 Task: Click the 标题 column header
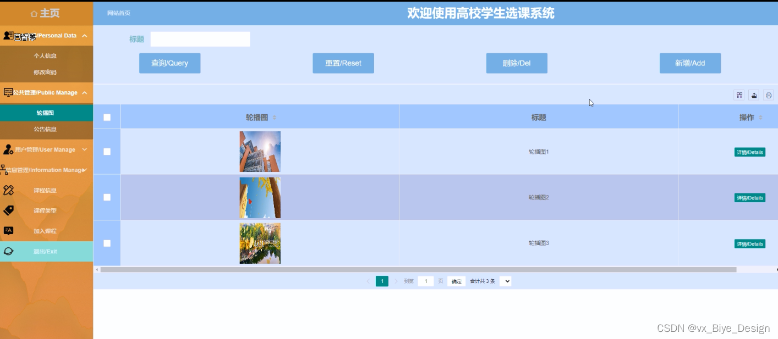(539, 117)
